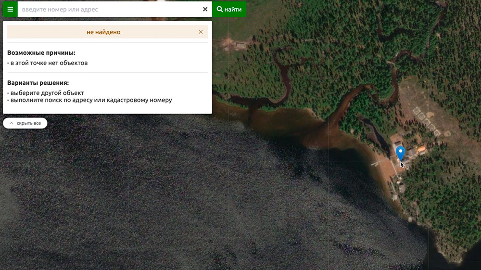
Task: Click the "Варианты решения:" heading
Action: pyautogui.click(x=38, y=83)
